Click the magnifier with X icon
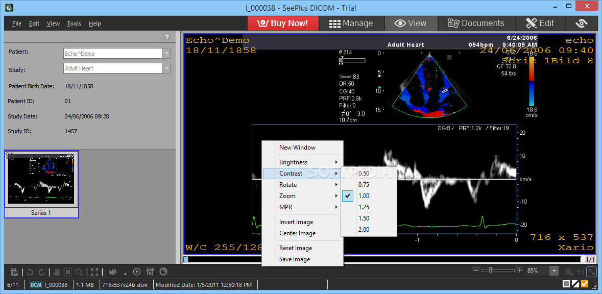 [569, 272]
